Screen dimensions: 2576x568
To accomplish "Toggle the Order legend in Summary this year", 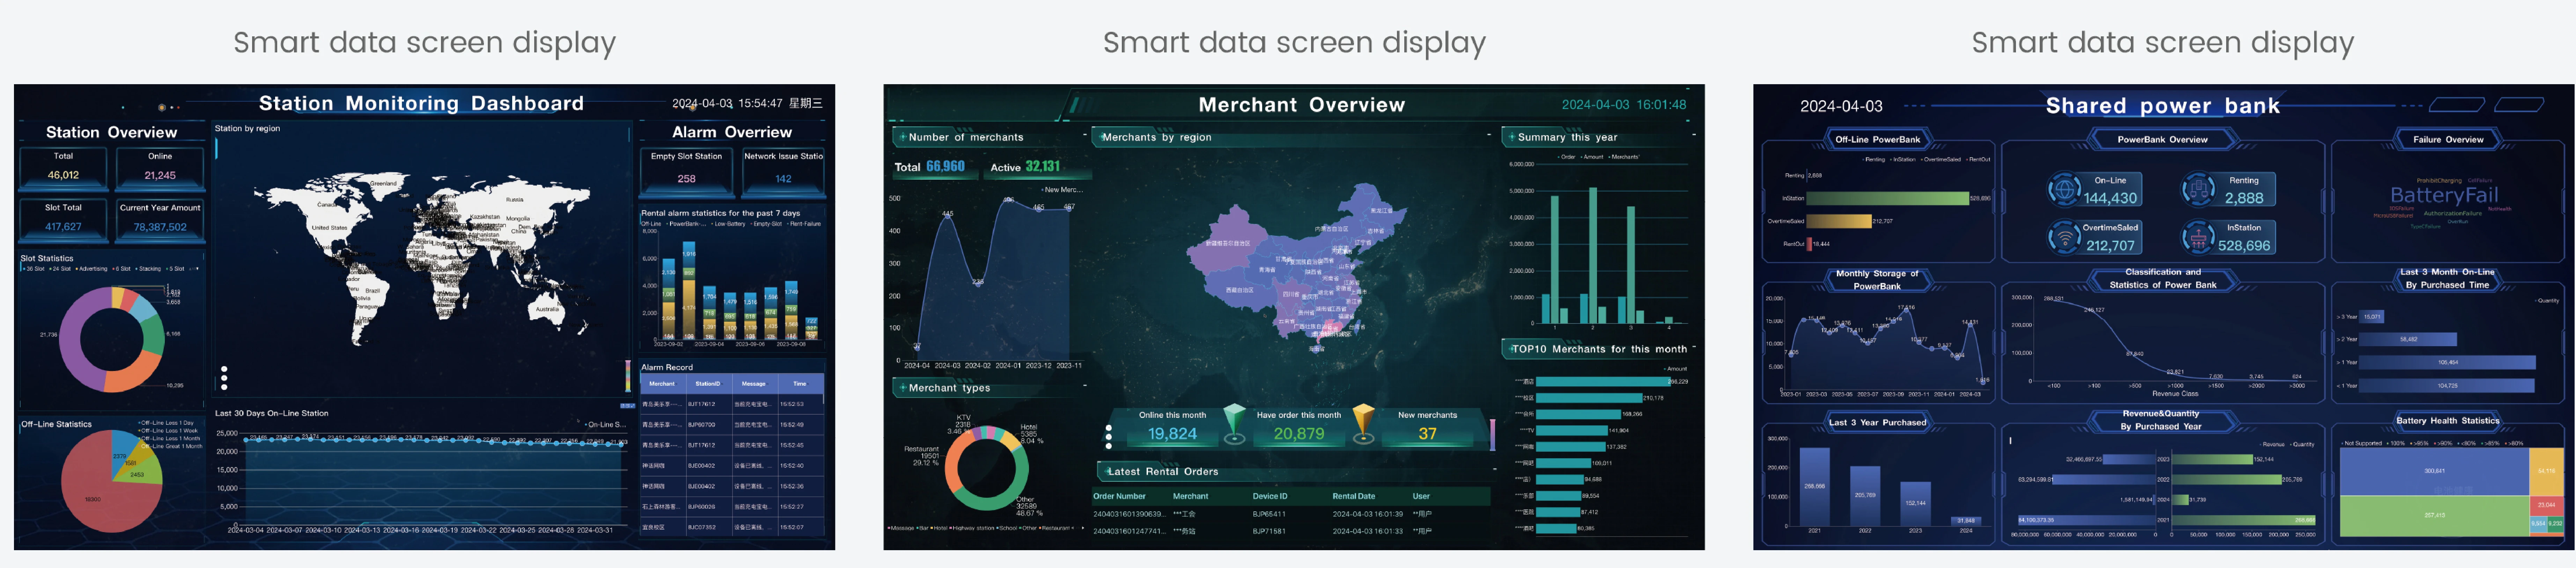I will [1567, 157].
